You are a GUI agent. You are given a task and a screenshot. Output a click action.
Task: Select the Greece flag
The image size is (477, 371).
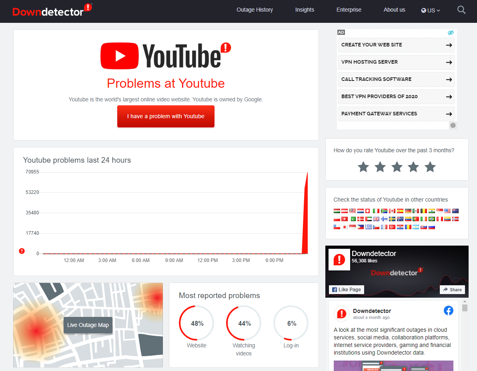(x=369, y=227)
